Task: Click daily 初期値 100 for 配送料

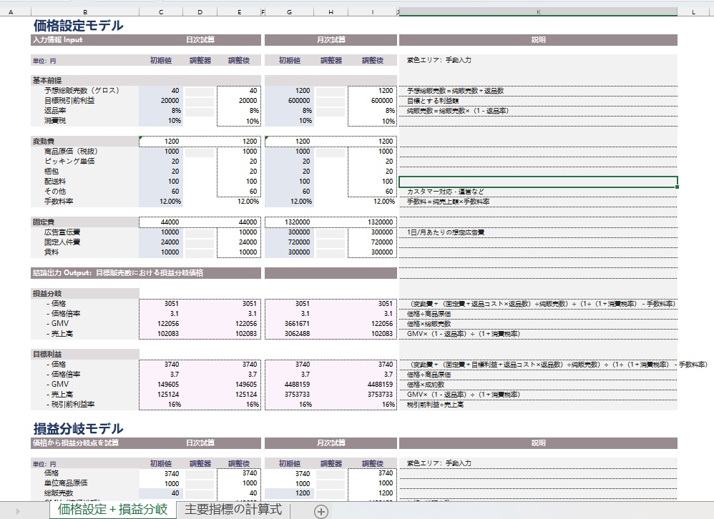Action: point(161,182)
